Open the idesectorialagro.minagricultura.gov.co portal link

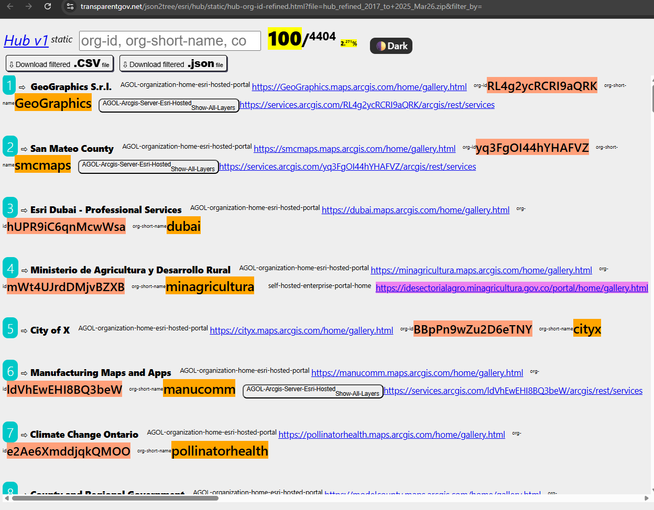[512, 288]
